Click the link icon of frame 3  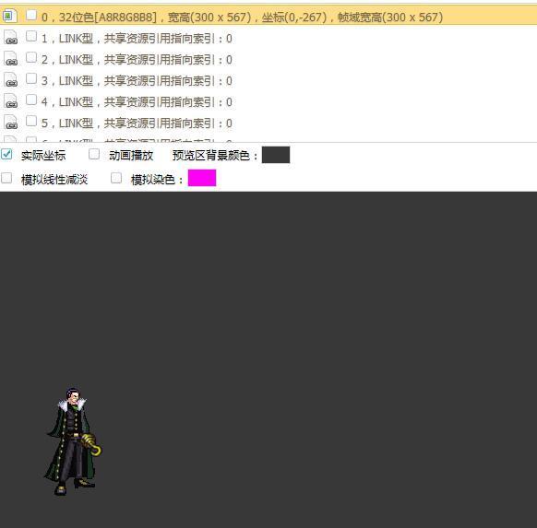[x=11, y=79]
